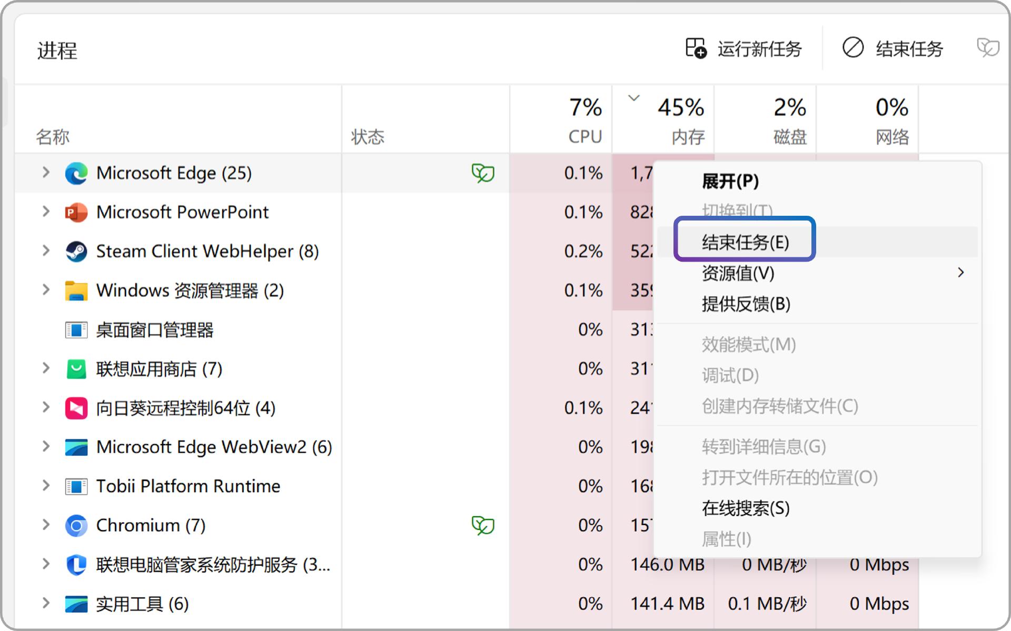Select the Tobii Platform Runtime row name
1011x631 pixels.
coord(188,486)
